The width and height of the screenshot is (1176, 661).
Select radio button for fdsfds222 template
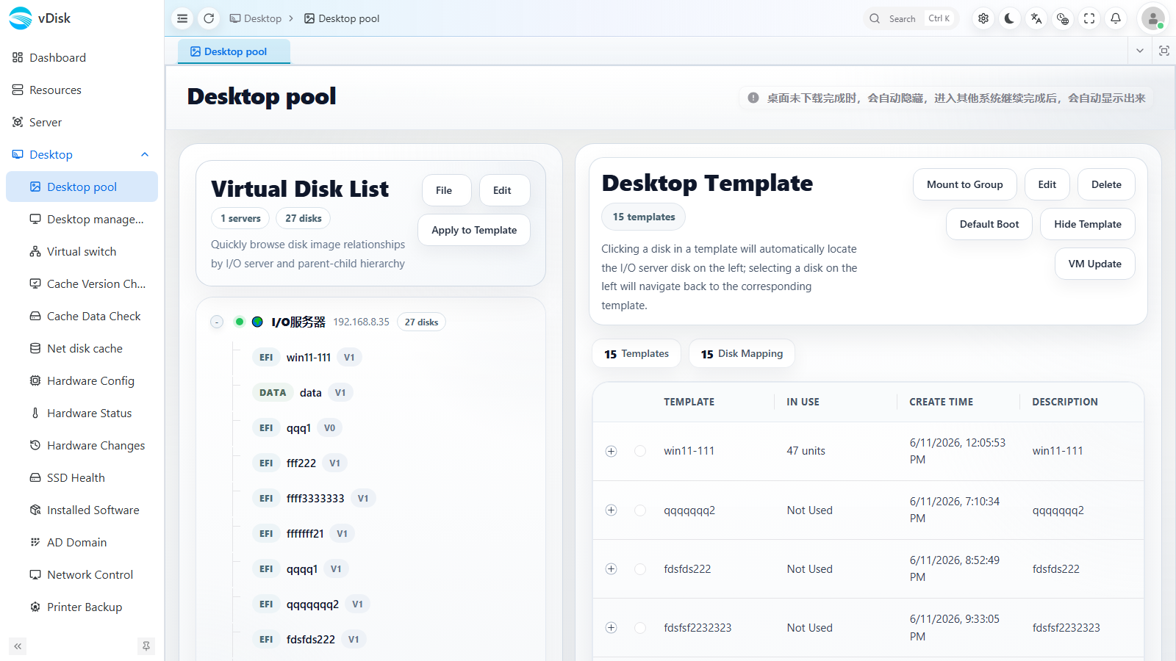[x=640, y=568]
